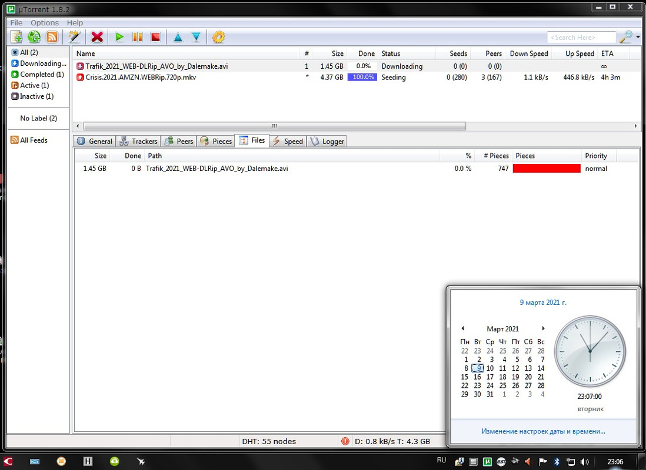Open the Options menu
This screenshot has height=470, width=646.
coord(45,23)
